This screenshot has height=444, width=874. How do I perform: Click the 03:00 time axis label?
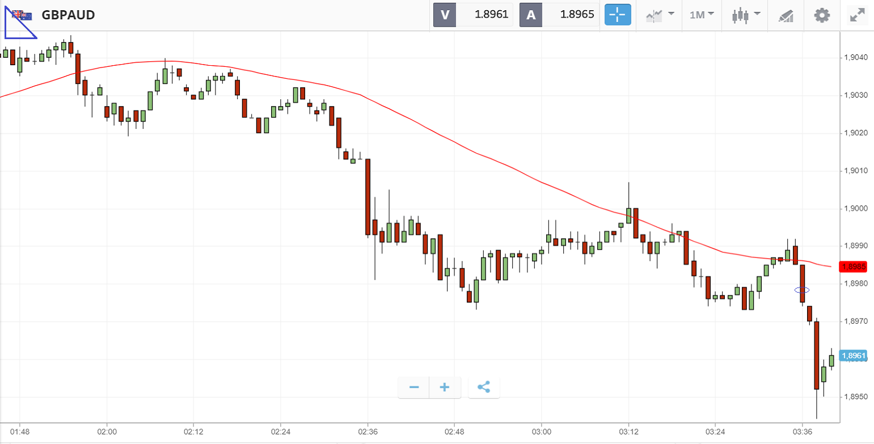[x=542, y=432]
